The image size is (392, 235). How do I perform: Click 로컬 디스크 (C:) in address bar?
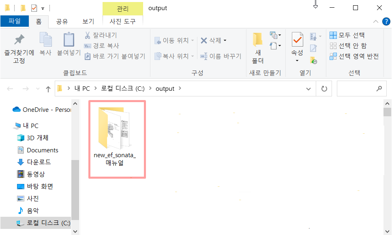[x=123, y=88]
